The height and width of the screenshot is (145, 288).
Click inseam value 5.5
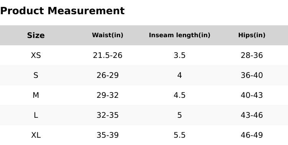pyautogui.click(x=179, y=135)
